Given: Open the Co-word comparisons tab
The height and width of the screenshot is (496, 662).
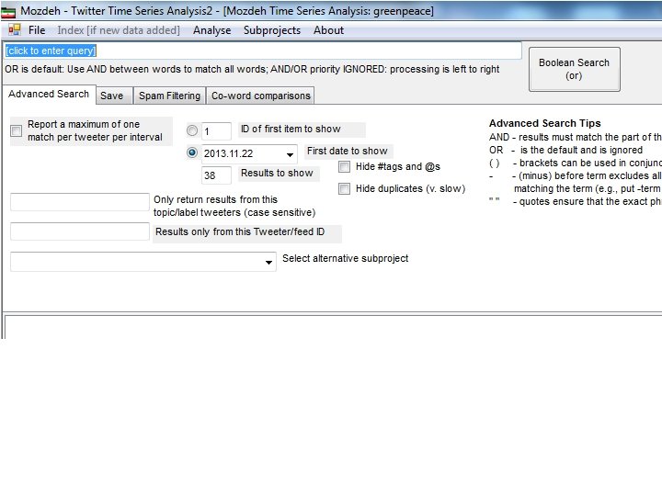Looking at the screenshot, I should (x=260, y=96).
